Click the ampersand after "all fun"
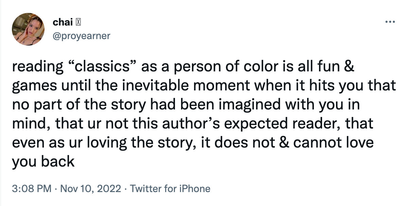407x206 pixels. pyautogui.click(x=350, y=67)
